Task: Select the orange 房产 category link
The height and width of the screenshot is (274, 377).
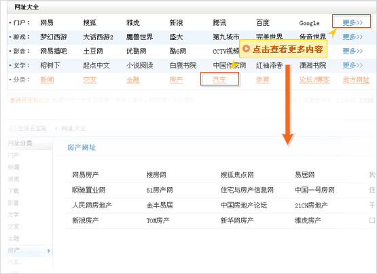Action: [176, 79]
